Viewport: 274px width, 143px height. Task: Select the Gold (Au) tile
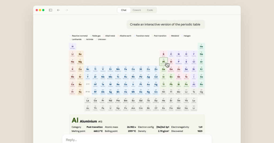click(x=148, y=84)
